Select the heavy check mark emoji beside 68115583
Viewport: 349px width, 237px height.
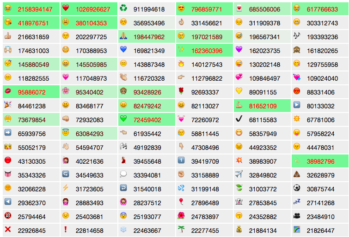[239, 119]
